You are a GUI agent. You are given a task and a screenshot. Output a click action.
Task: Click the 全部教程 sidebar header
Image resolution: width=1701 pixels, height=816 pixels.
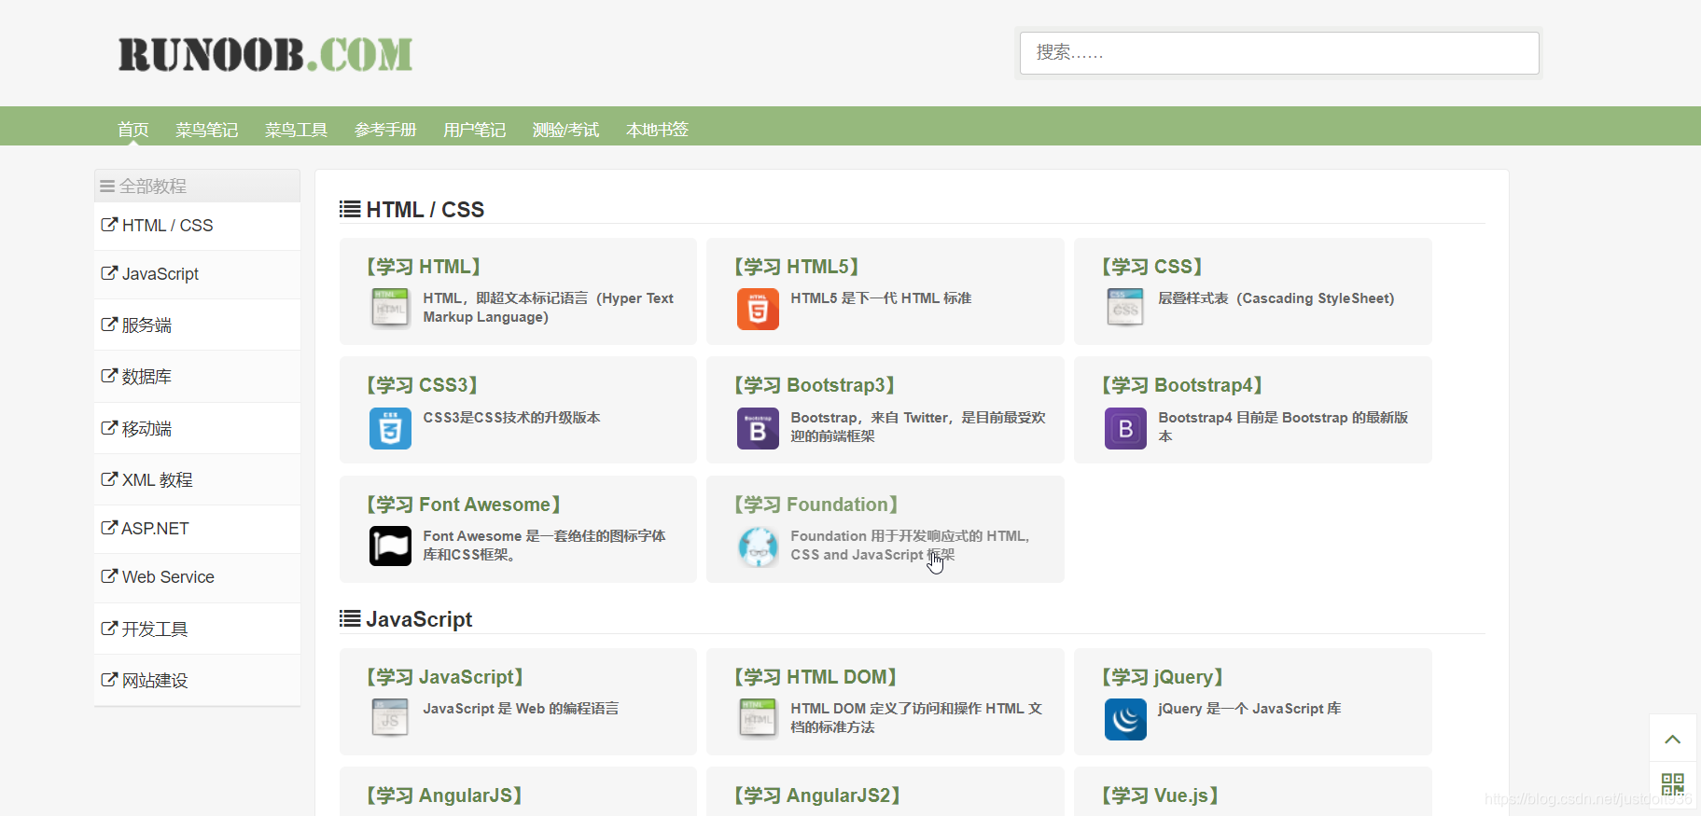click(197, 186)
